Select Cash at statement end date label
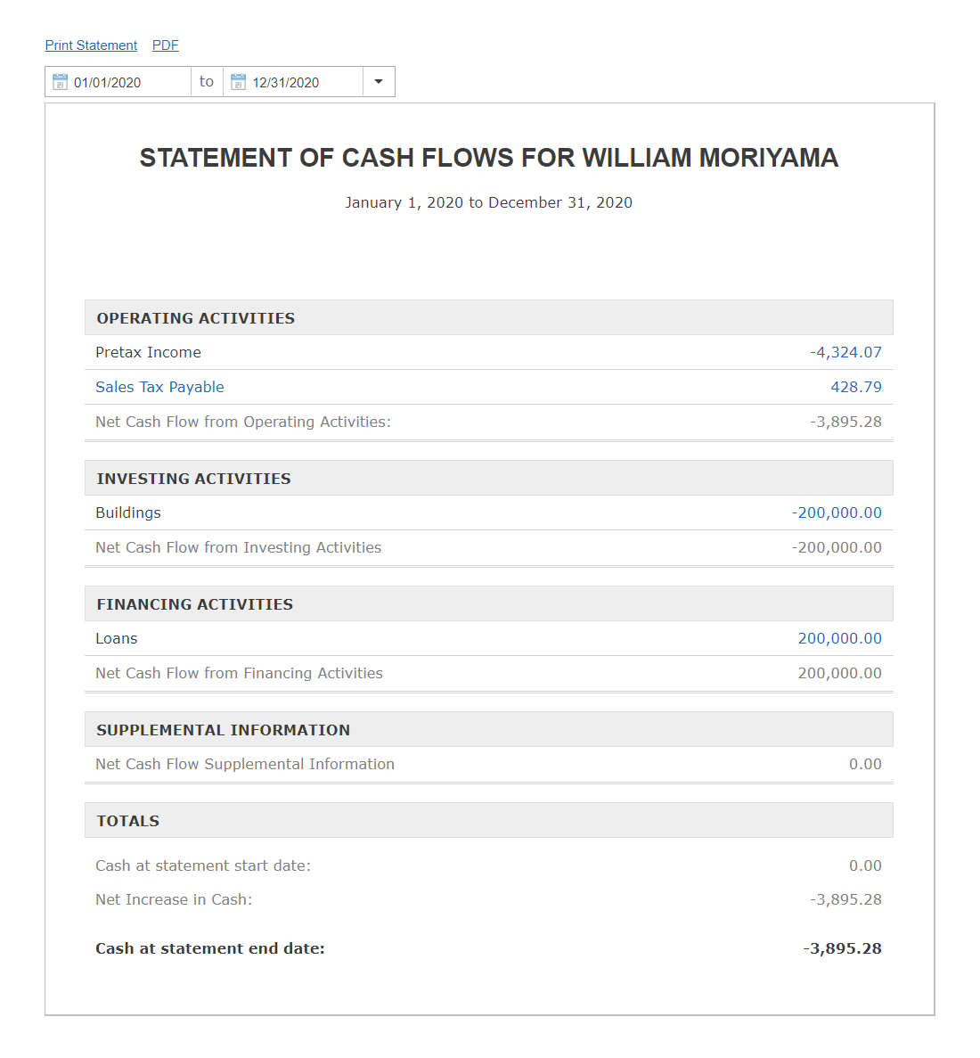Viewport: 980px width, 1058px height. [209, 948]
